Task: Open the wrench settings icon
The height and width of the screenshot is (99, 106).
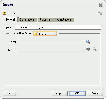Action: click(x=100, y=13)
